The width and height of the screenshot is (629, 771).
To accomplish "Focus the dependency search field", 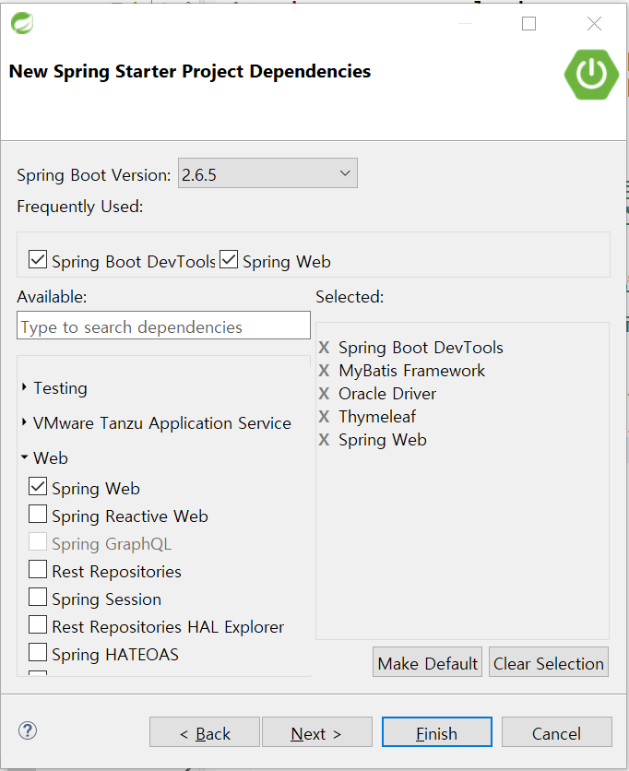I will [163, 326].
